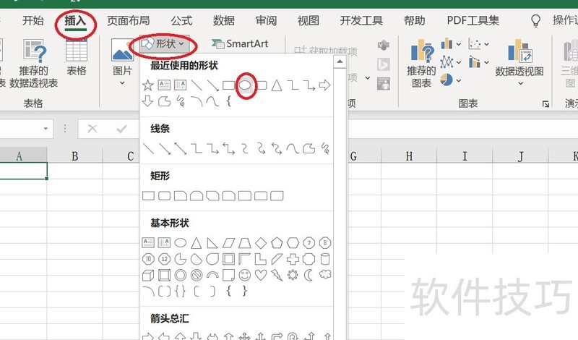Pick the snipped single corner rectangle
This screenshot has height=340, width=578.
click(180, 195)
